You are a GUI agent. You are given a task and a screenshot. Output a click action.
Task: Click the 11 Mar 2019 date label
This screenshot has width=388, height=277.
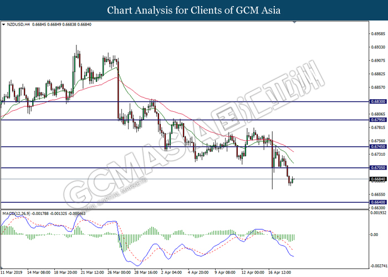(x=12, y=273)
